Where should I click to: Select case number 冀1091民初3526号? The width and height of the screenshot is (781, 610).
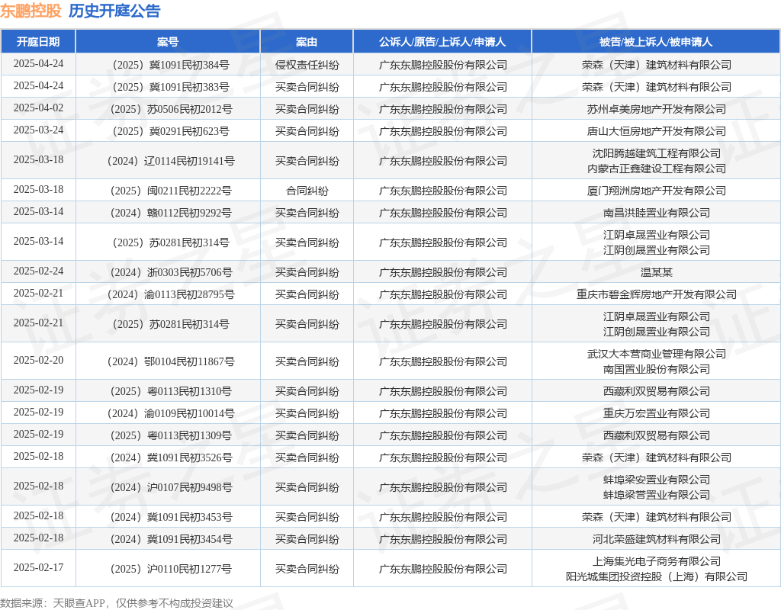171,457
